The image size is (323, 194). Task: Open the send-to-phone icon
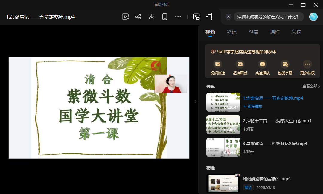(164, 17)
